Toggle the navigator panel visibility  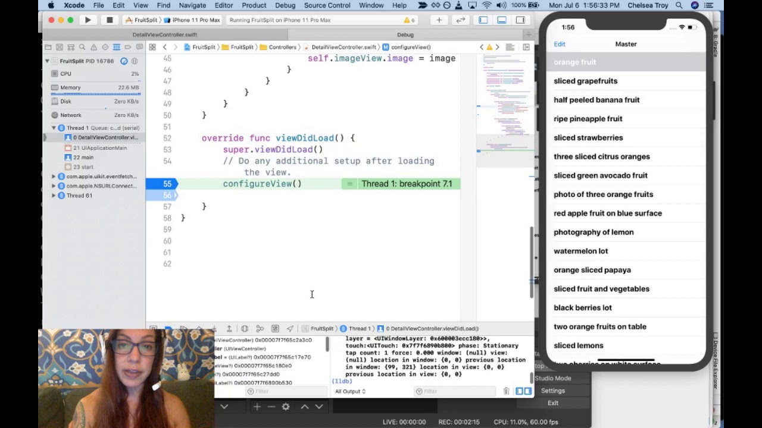(x=483, y=20)
